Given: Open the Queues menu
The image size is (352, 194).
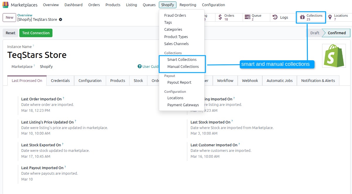Looking at the screenshot, I should click(x=149, y=5).
